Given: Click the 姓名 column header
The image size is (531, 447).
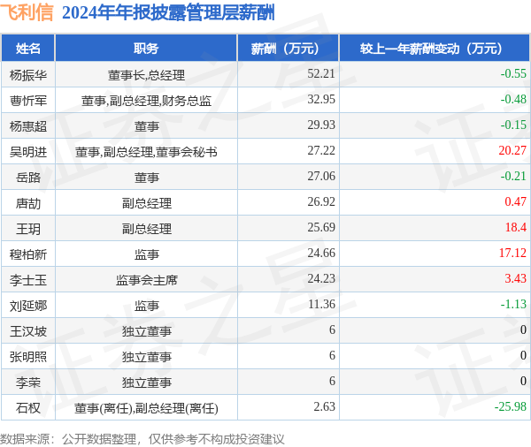Looking at the screenshot, I should [28, 49].
